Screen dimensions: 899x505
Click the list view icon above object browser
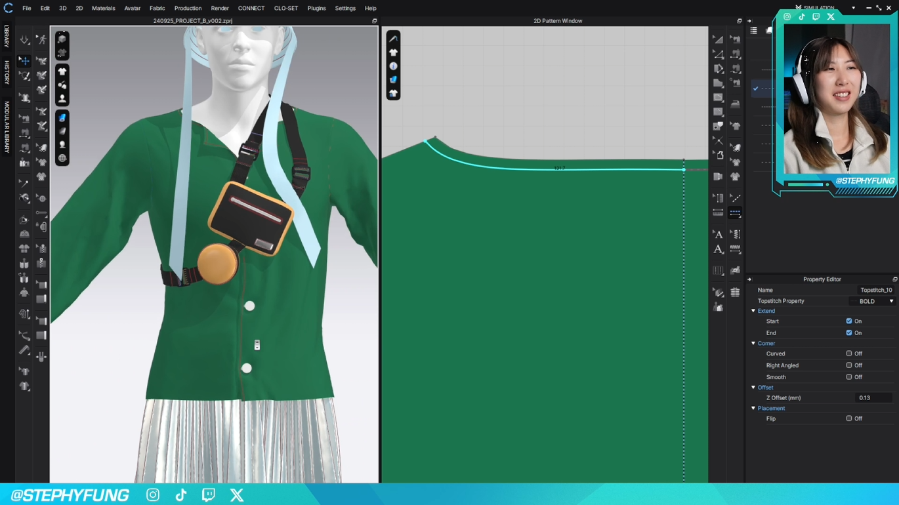pos(753,31)
